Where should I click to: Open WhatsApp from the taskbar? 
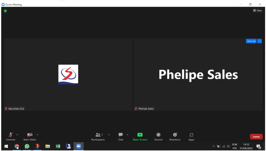pyautogui.click(x=27, y=146)
